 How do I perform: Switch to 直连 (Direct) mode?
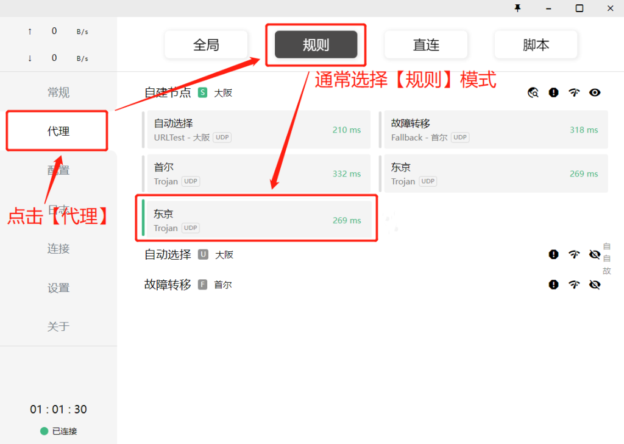click(426, 44)
